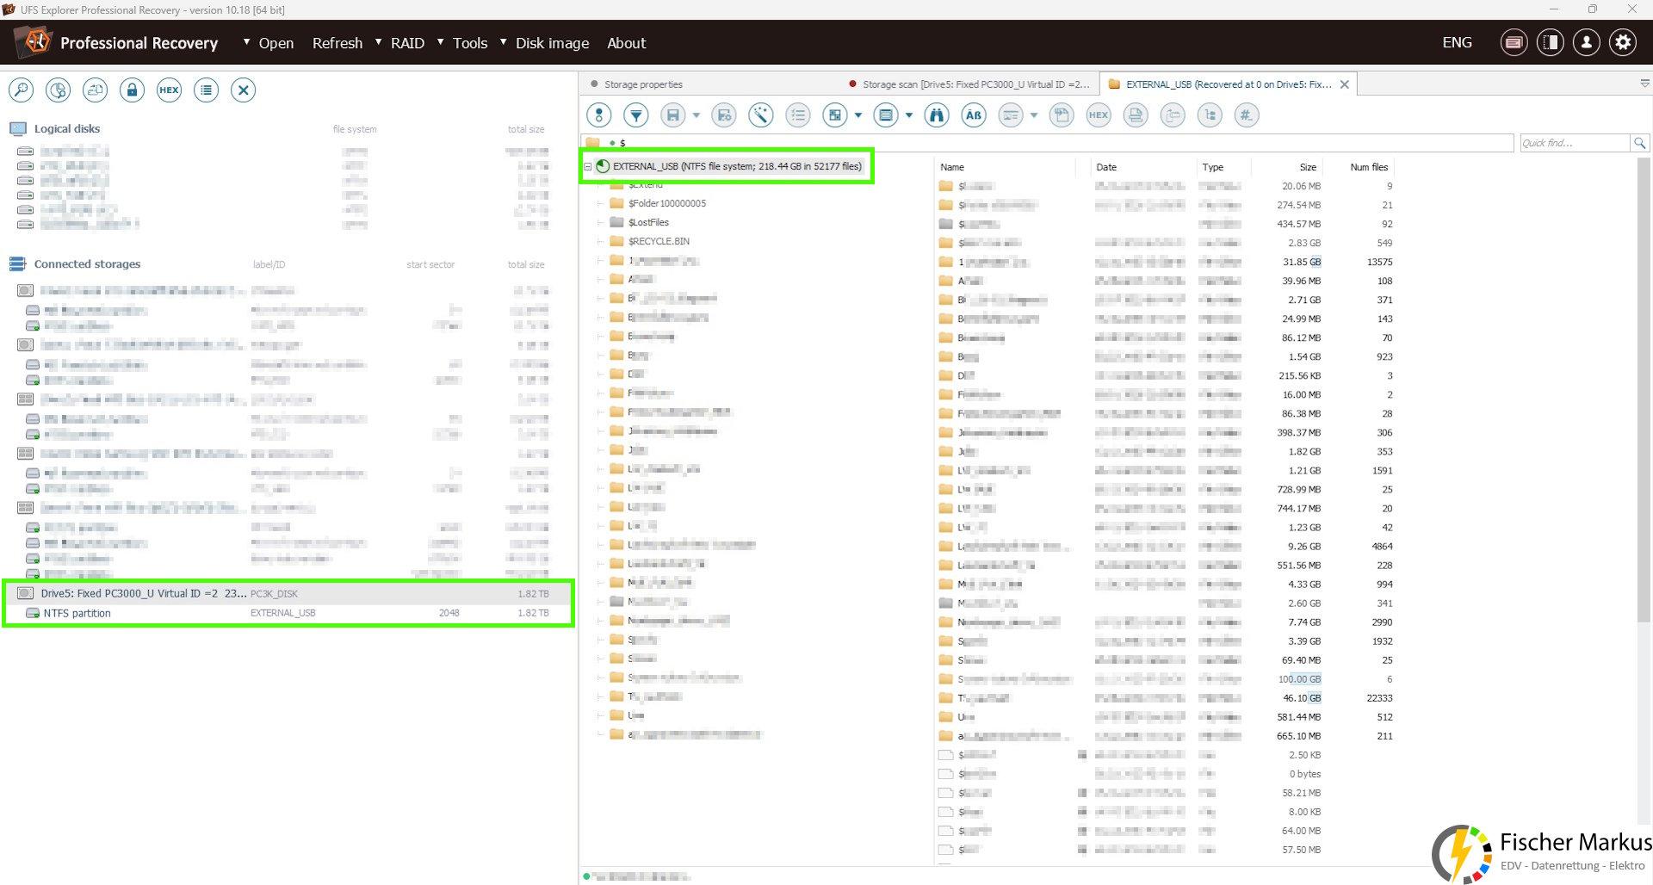1653x885 pixels.
Task: Click the funnel filter icon
Action: (635, 114)
